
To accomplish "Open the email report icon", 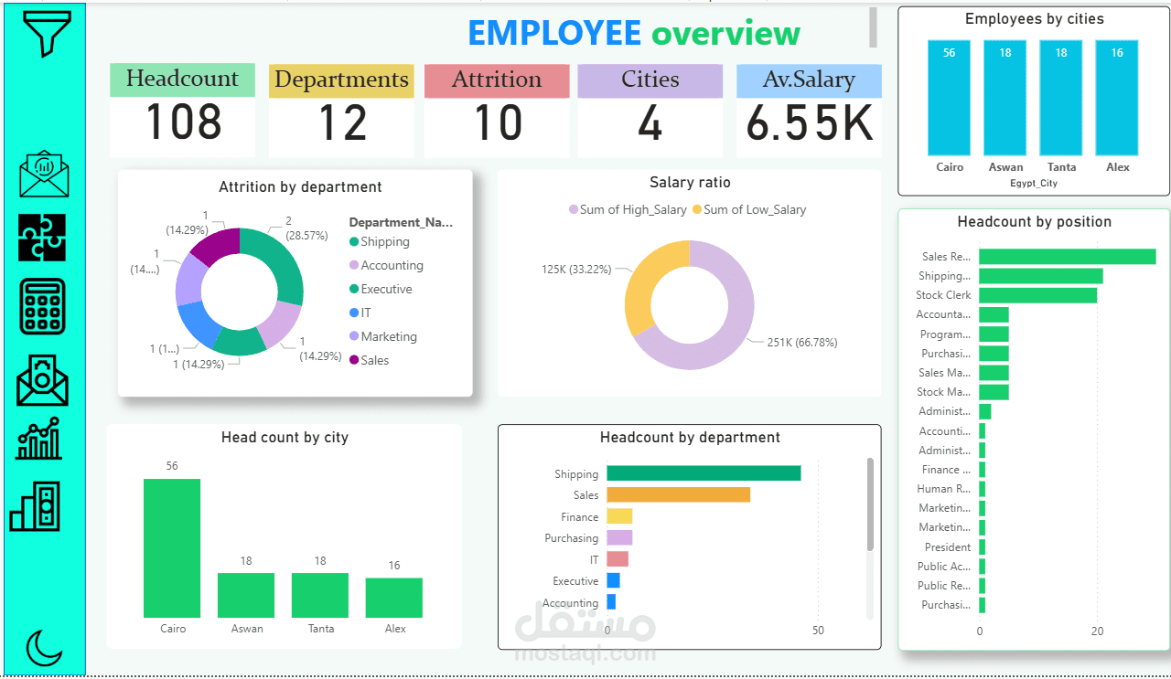I will [x=43, y=174].
